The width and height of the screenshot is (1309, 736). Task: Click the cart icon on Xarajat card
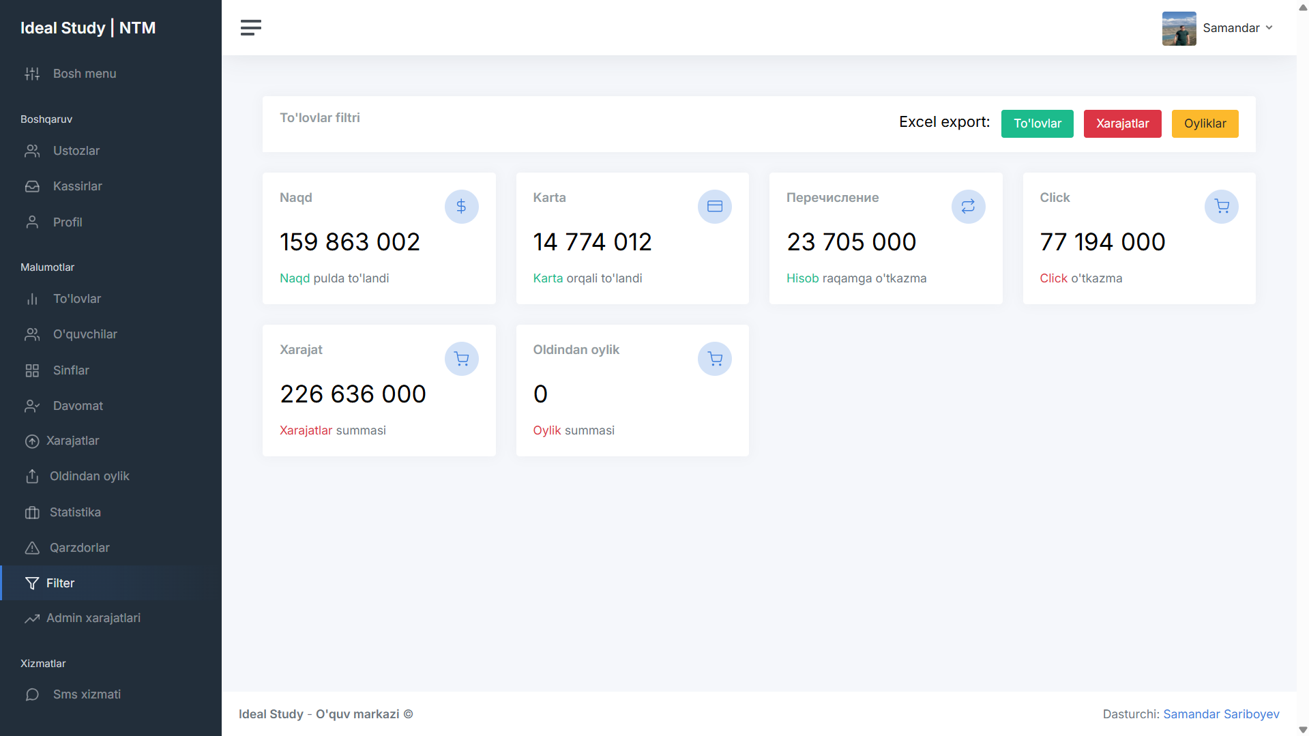461,359
